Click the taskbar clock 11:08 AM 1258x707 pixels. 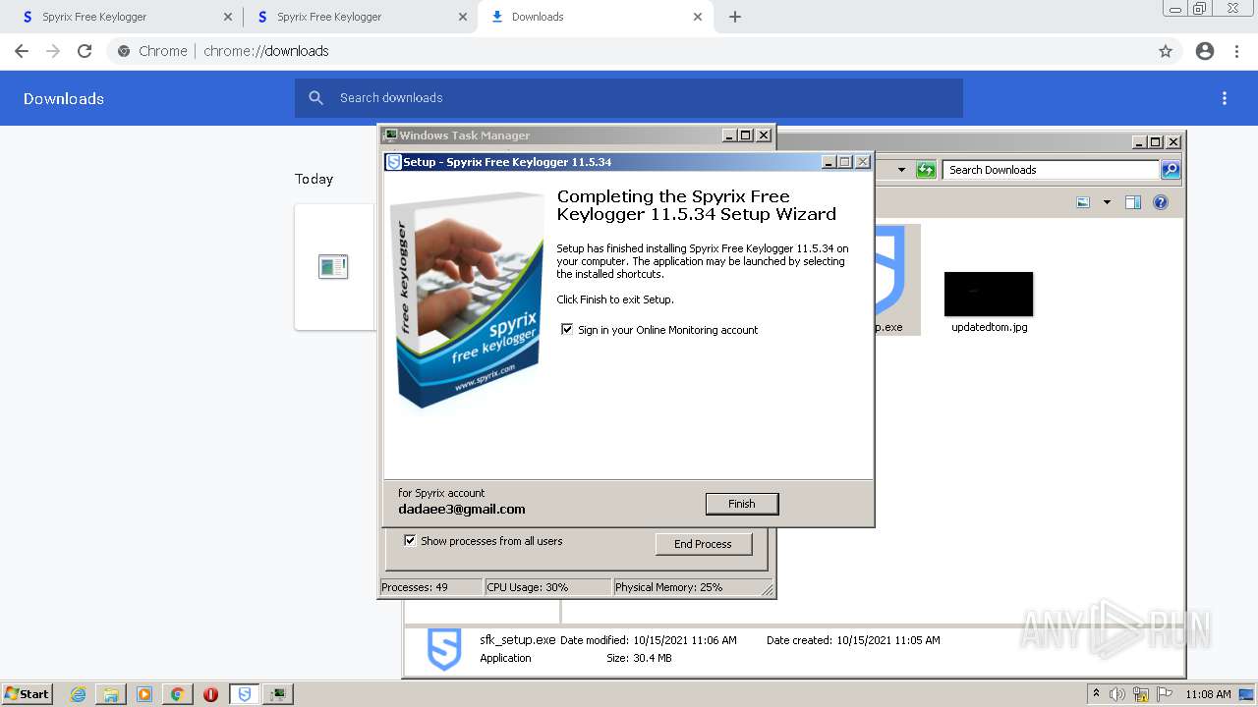(1208, 694)
